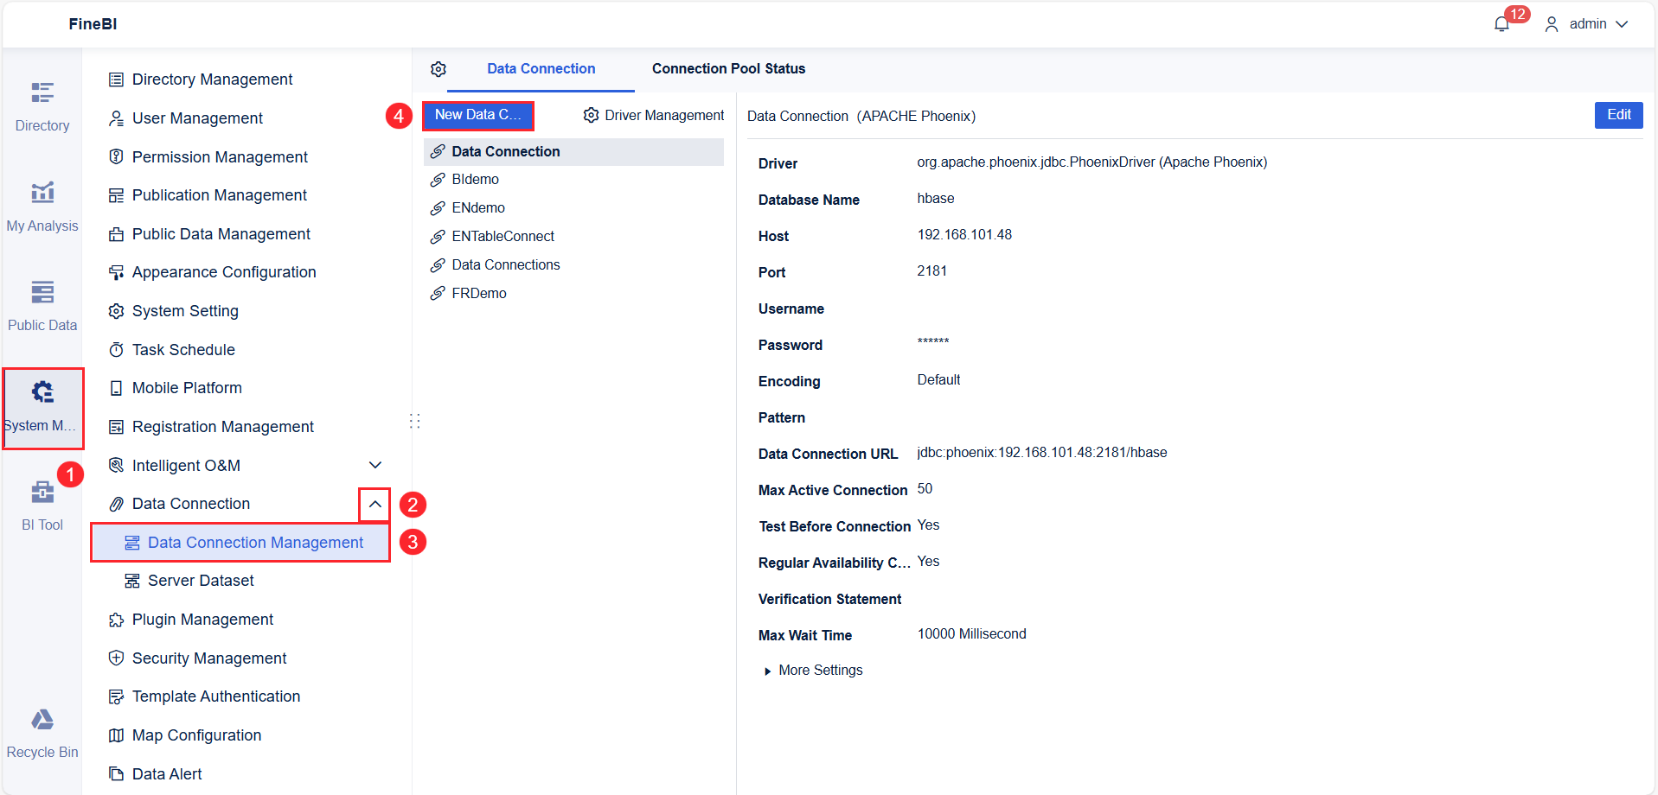Click the settings gear beside Data Connection tab
Viewport: 1658px width, 795px height.
tap(439, 69)
